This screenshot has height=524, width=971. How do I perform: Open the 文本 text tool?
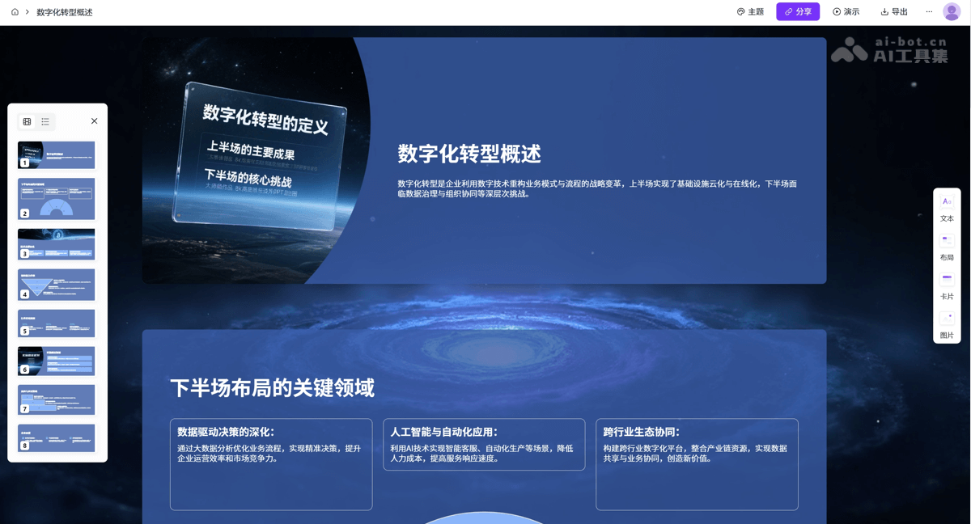(x=947, y=208)
